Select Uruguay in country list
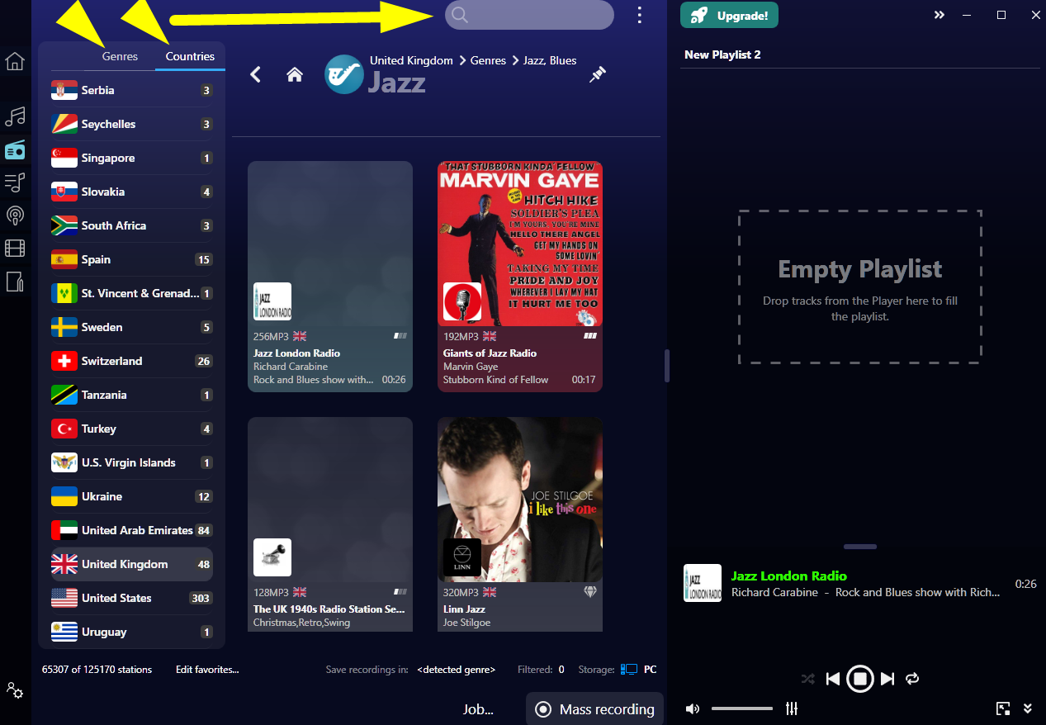 pos(132,632)
